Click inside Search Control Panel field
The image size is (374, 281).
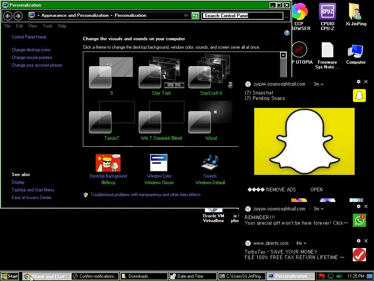(242, 16)
